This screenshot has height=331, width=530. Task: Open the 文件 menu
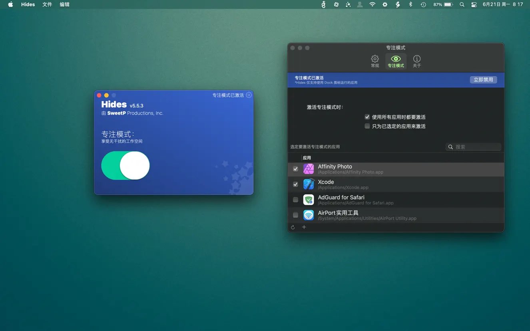click(x=47, y=4)
